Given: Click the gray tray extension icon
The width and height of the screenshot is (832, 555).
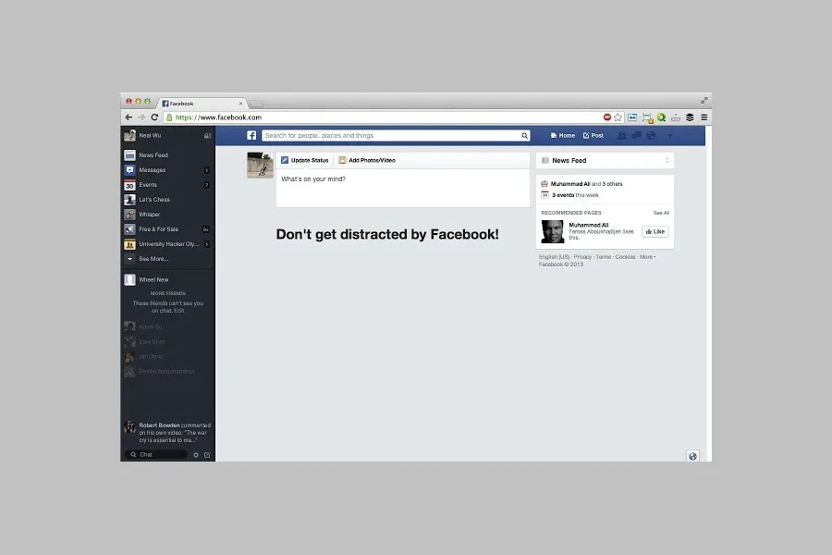Looking at the screenshot, I should tap(676, 117).
